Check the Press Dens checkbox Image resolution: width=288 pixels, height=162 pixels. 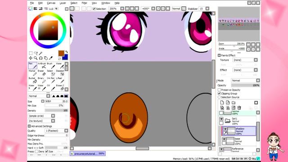36,151
